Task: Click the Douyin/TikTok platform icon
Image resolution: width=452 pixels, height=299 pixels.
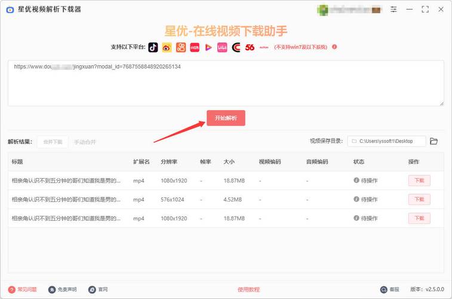Action: point(153,47)
